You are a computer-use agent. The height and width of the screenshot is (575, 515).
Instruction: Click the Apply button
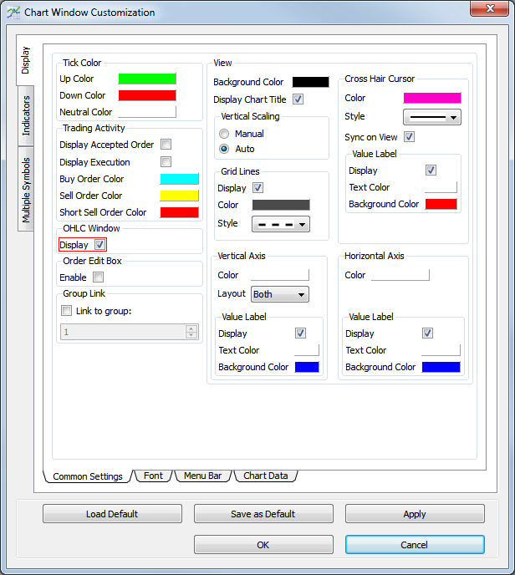(415, 514)
